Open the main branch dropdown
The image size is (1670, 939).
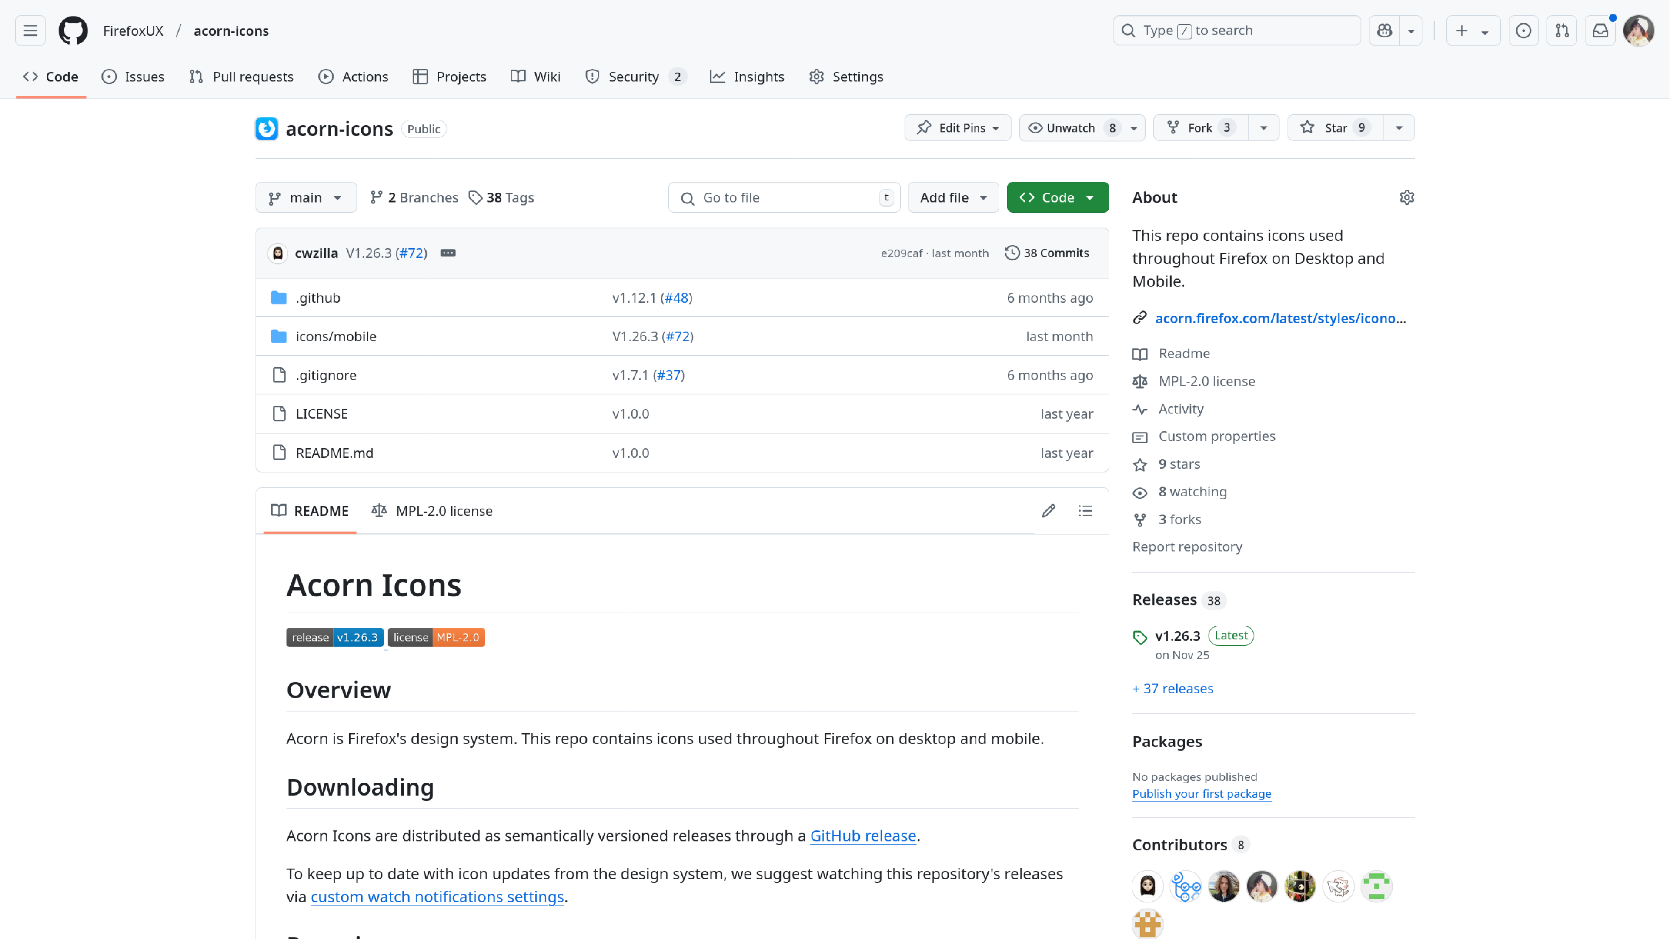pyautogui.click(x=306, y=198)
